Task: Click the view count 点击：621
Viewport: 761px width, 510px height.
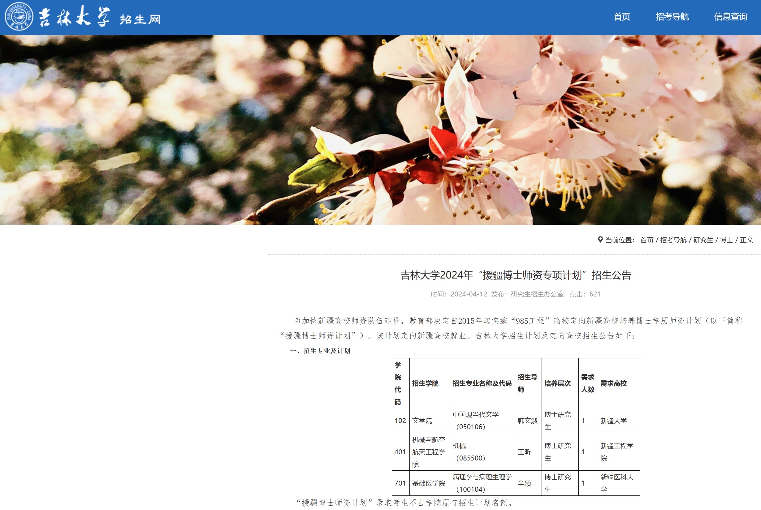Action: [585, 294]
